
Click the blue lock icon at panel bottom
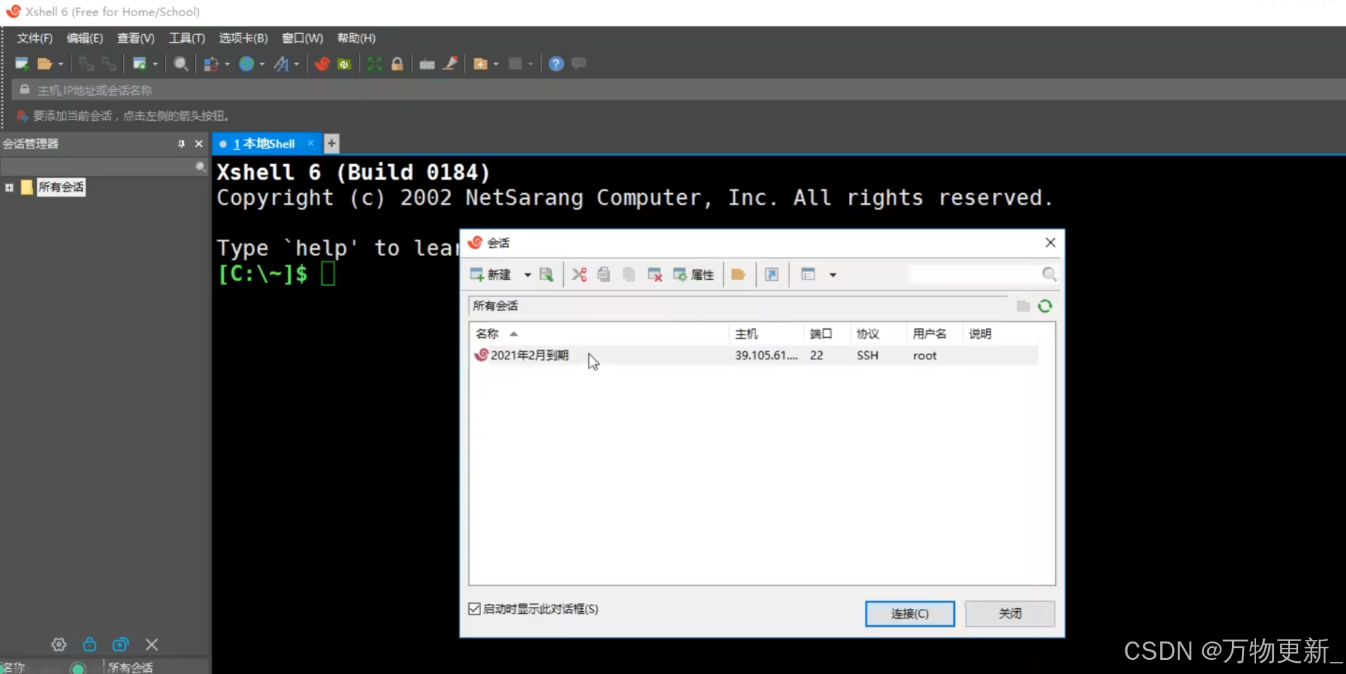[90, 644]
